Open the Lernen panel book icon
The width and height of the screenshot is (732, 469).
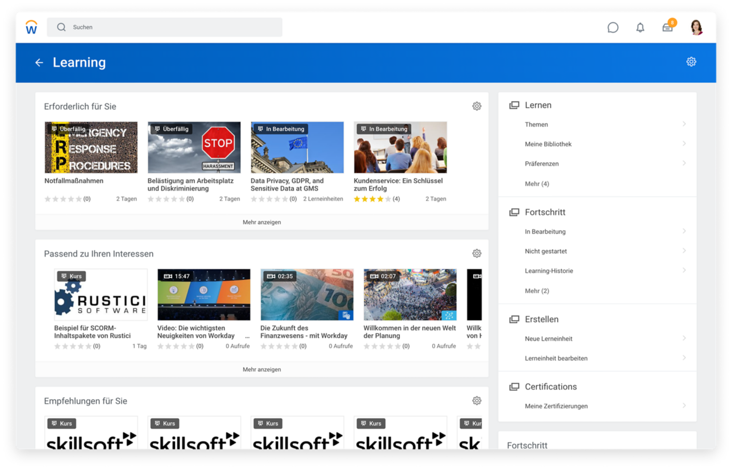coord(514,104)
